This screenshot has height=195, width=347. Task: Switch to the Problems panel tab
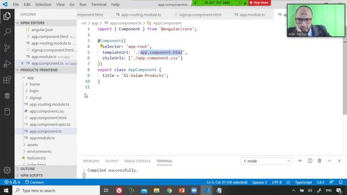[91, 161]
